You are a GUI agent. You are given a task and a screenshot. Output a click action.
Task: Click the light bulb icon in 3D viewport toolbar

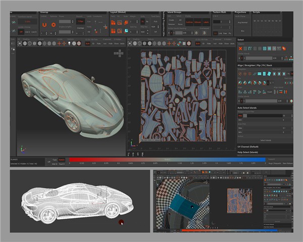(x=69, y=43)
